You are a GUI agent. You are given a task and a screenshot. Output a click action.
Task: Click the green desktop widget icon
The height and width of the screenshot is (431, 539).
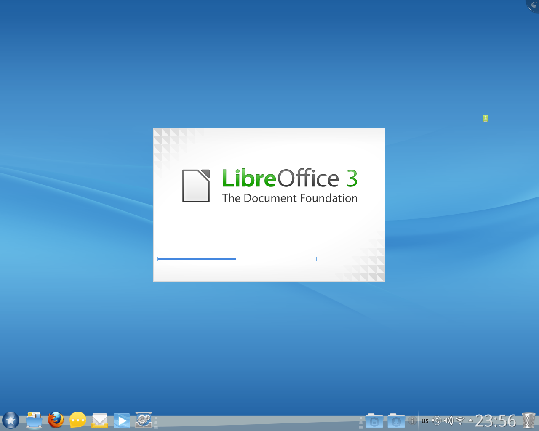pyautogui.click(x=486, y=119)
